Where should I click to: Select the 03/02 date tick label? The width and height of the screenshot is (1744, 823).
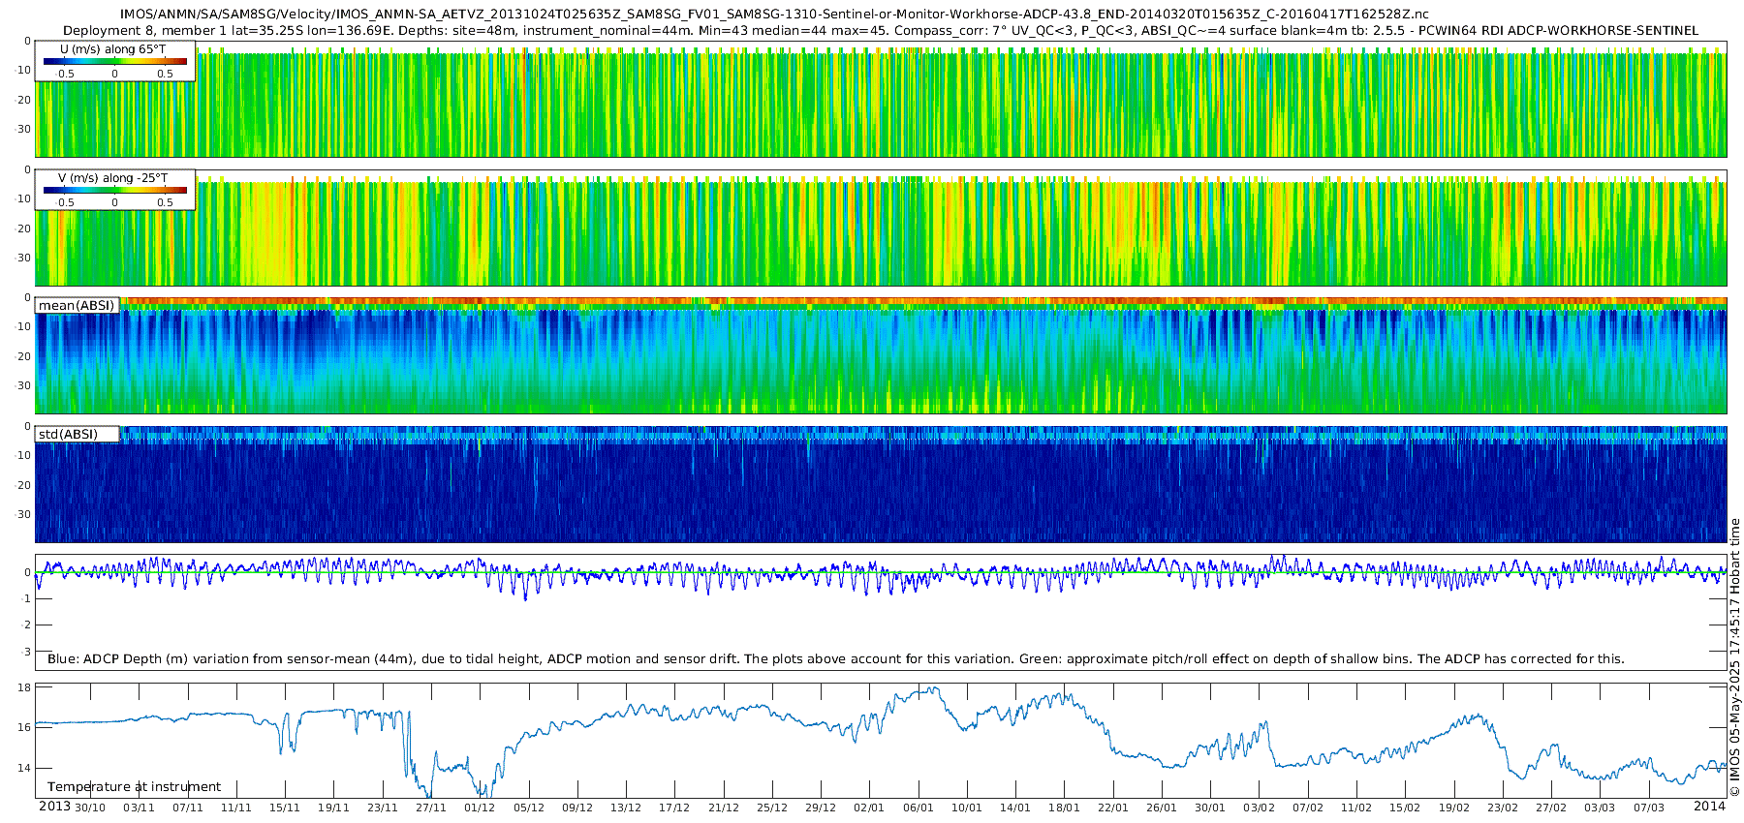point(1259,808)
